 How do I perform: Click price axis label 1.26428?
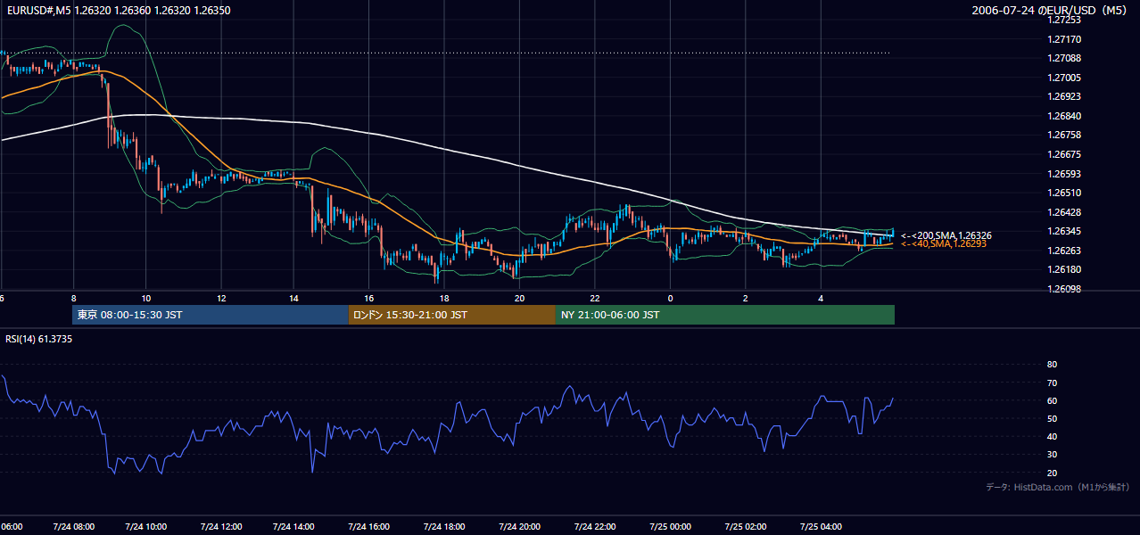1066,212
